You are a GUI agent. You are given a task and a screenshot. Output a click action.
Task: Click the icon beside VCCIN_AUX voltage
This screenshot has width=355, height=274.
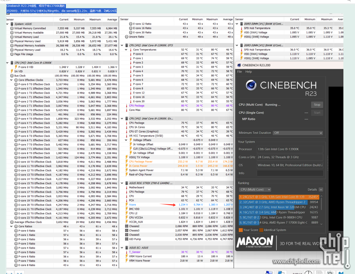point(126,222)
